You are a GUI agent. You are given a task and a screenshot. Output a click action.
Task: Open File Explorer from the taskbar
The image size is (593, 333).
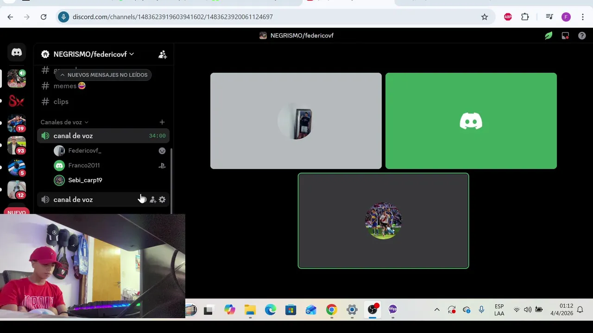(250, 310)
